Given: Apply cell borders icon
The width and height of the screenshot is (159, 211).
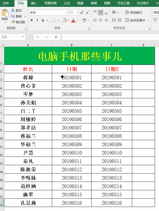Looking at the screenshot, I should pos(54,20).
